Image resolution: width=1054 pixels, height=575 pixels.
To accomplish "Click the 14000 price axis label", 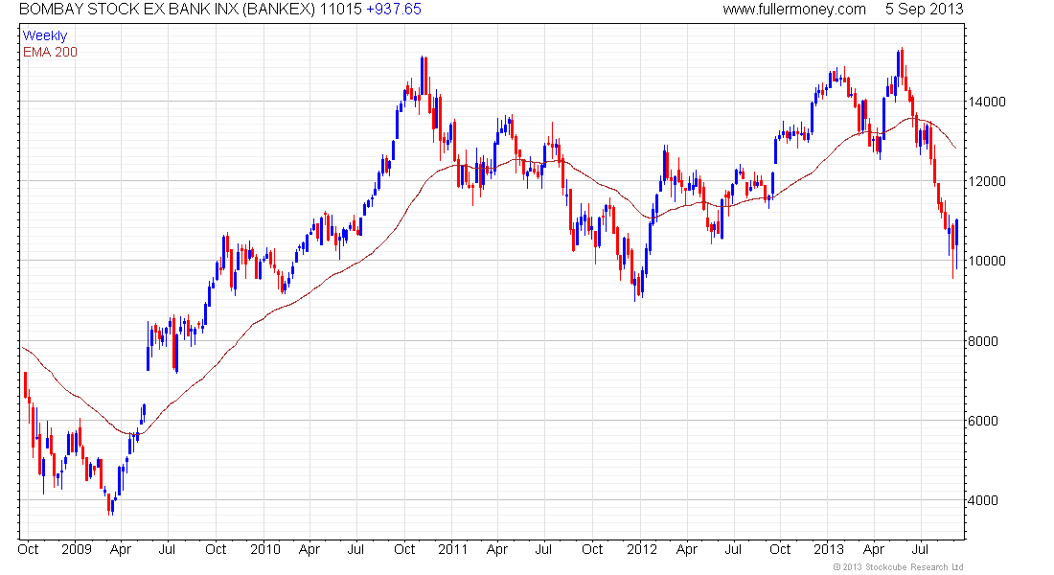I will pyautogui.click(x=987, y=103).
